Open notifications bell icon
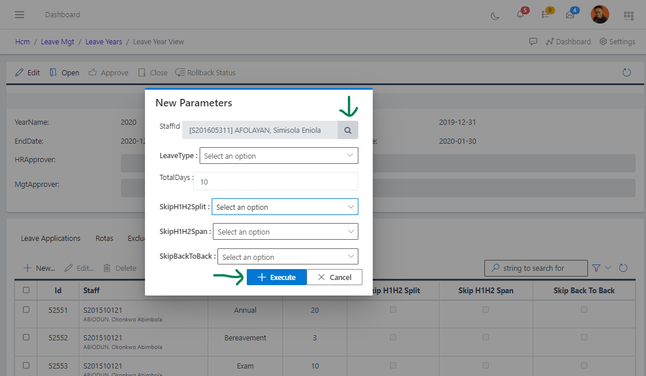Screen dimensions: 646x376 tap(520, 15)
